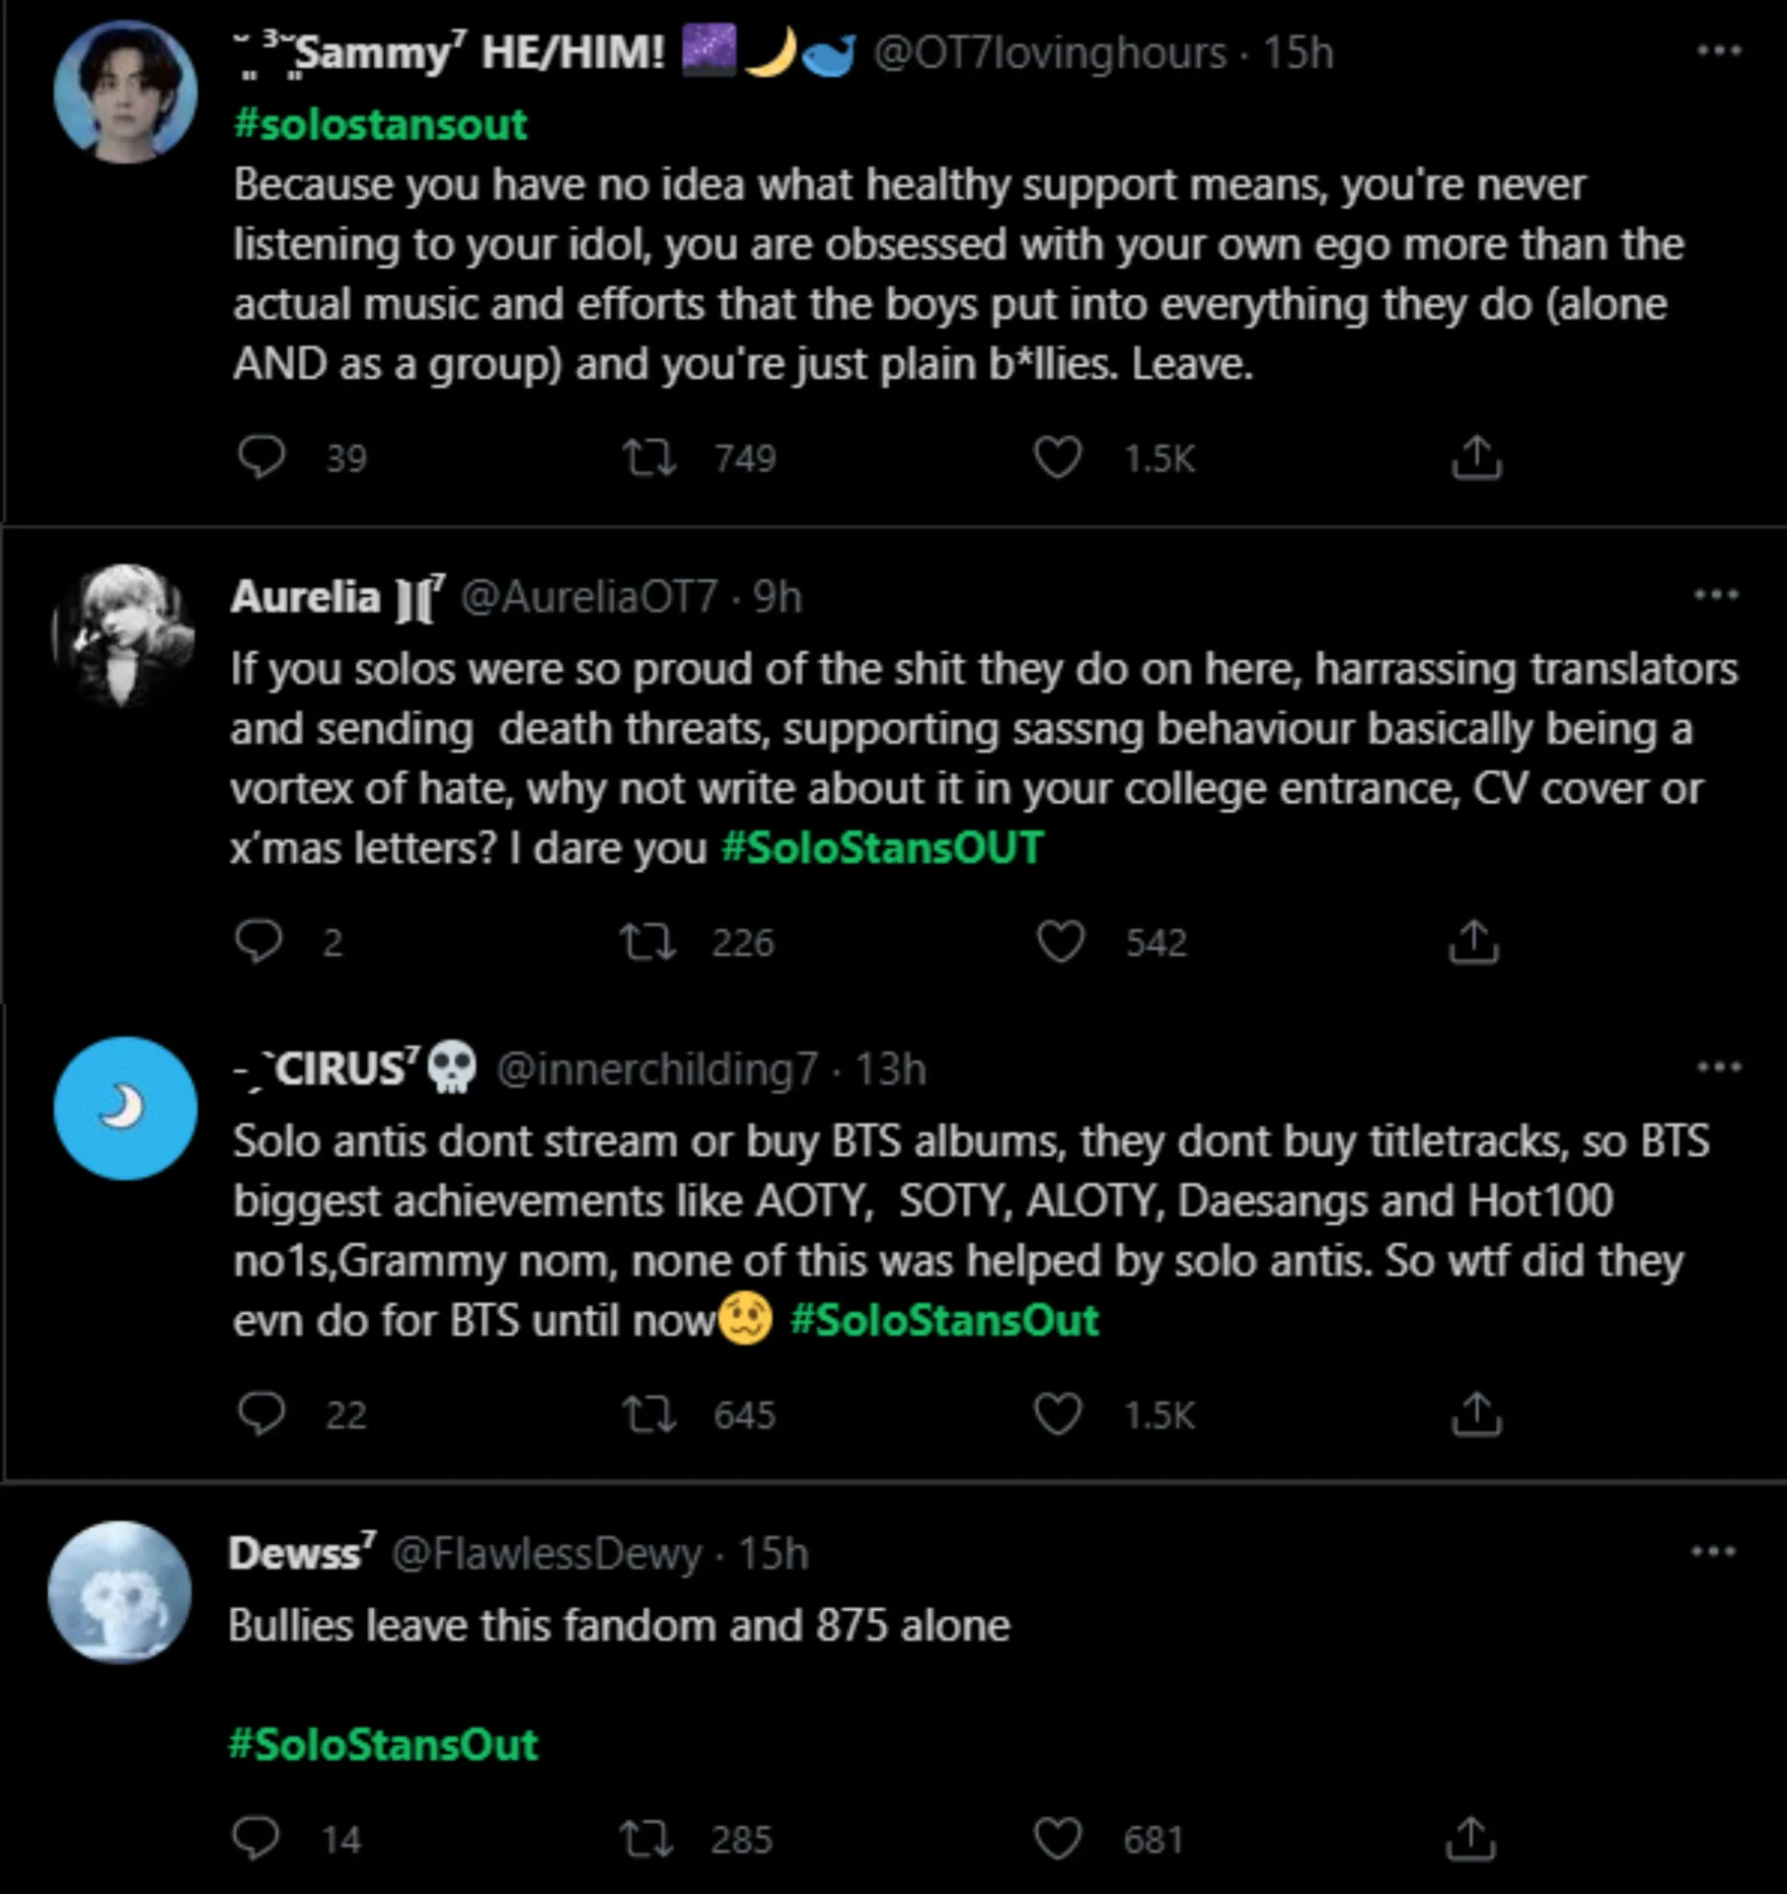
Task: Retweet Sammy's tweet with 749 retweets
Action: click(x=648, y=458)
